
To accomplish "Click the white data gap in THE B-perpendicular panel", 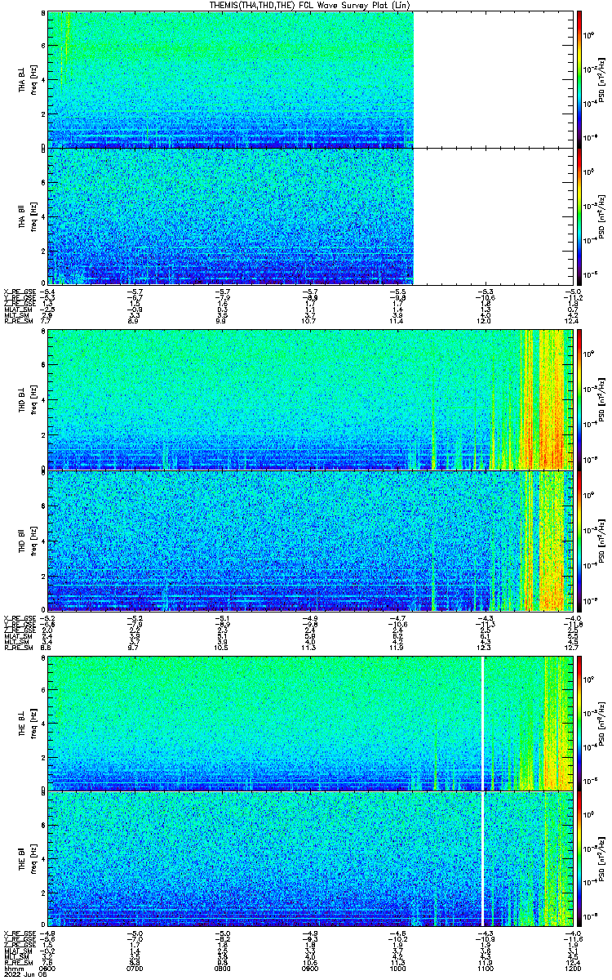I will click(x=482, y=723).
